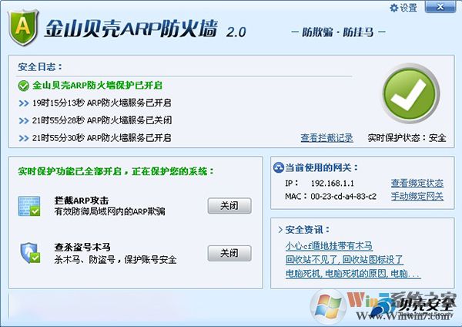Viewport: 462px width, 327px height.
Task: Open the 设置 settings gear
Action: 403,8
